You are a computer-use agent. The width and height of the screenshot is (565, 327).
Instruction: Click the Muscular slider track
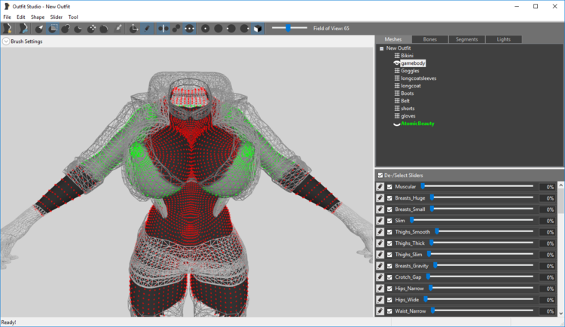(478, 186)
